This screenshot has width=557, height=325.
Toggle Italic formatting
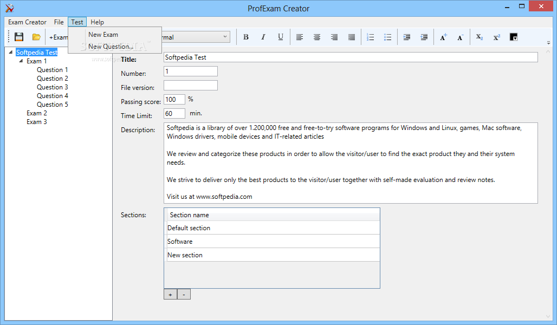[x=263, y=37]
